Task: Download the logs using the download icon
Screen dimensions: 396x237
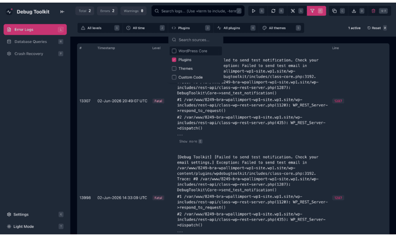Action: 354,11
